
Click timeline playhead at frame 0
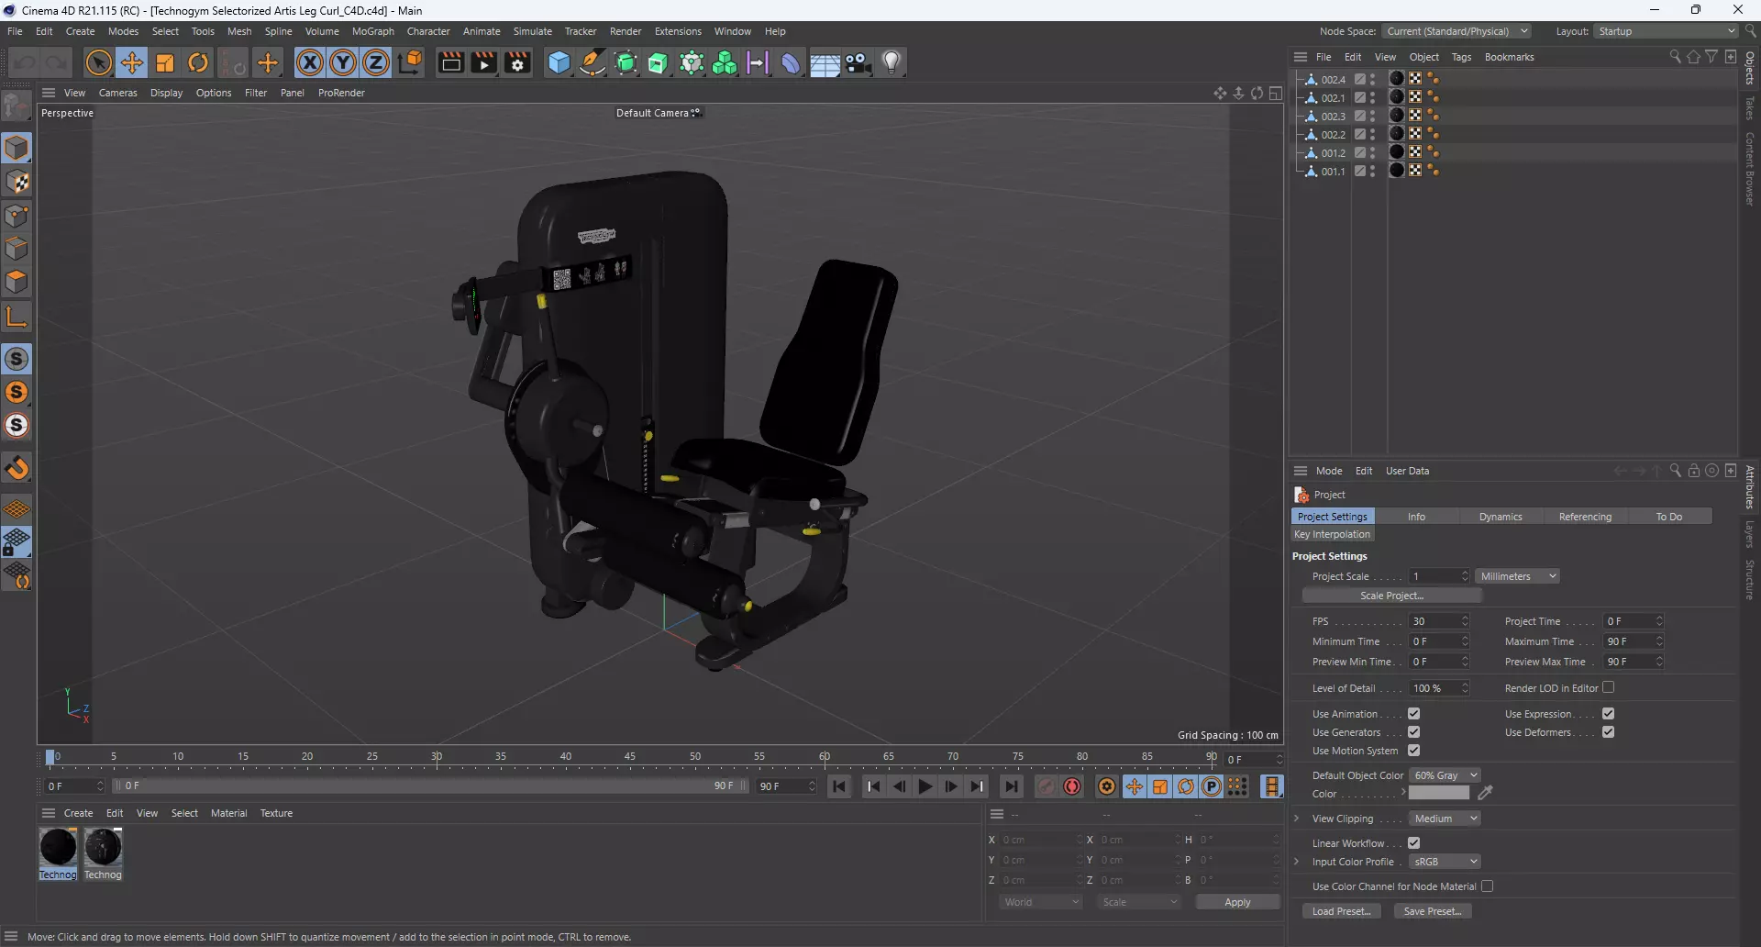(x=50, y=758)
